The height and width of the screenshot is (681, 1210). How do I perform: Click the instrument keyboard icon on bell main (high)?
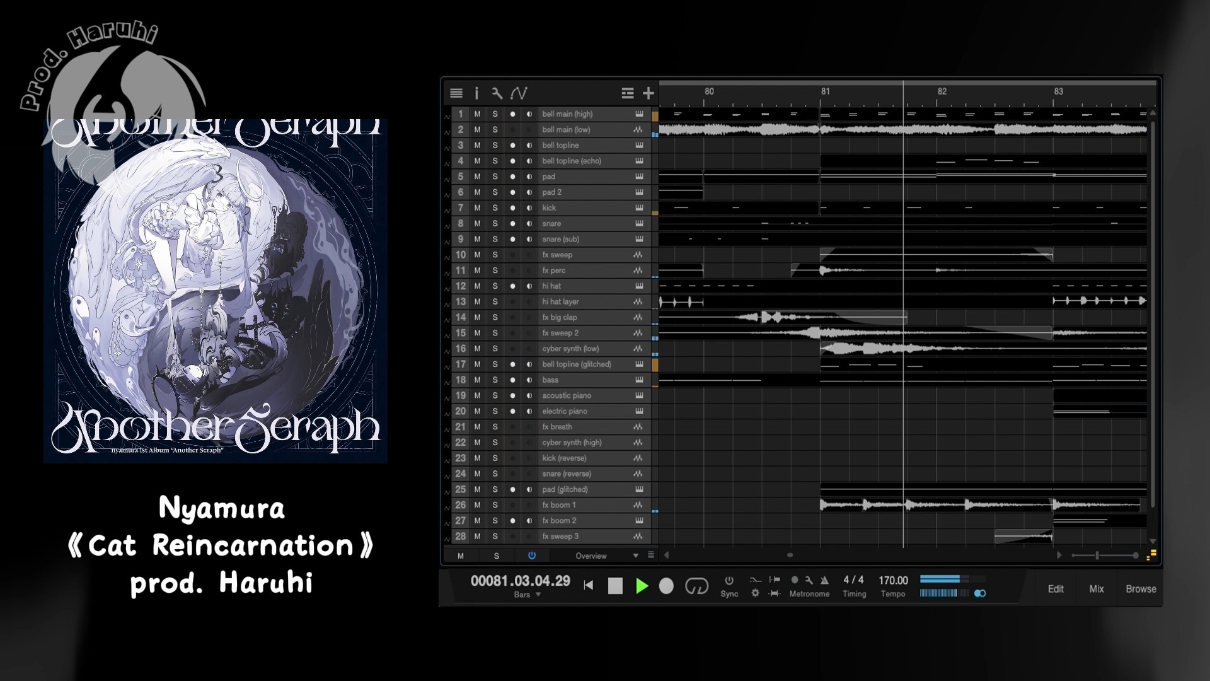(x=639, y=114)
